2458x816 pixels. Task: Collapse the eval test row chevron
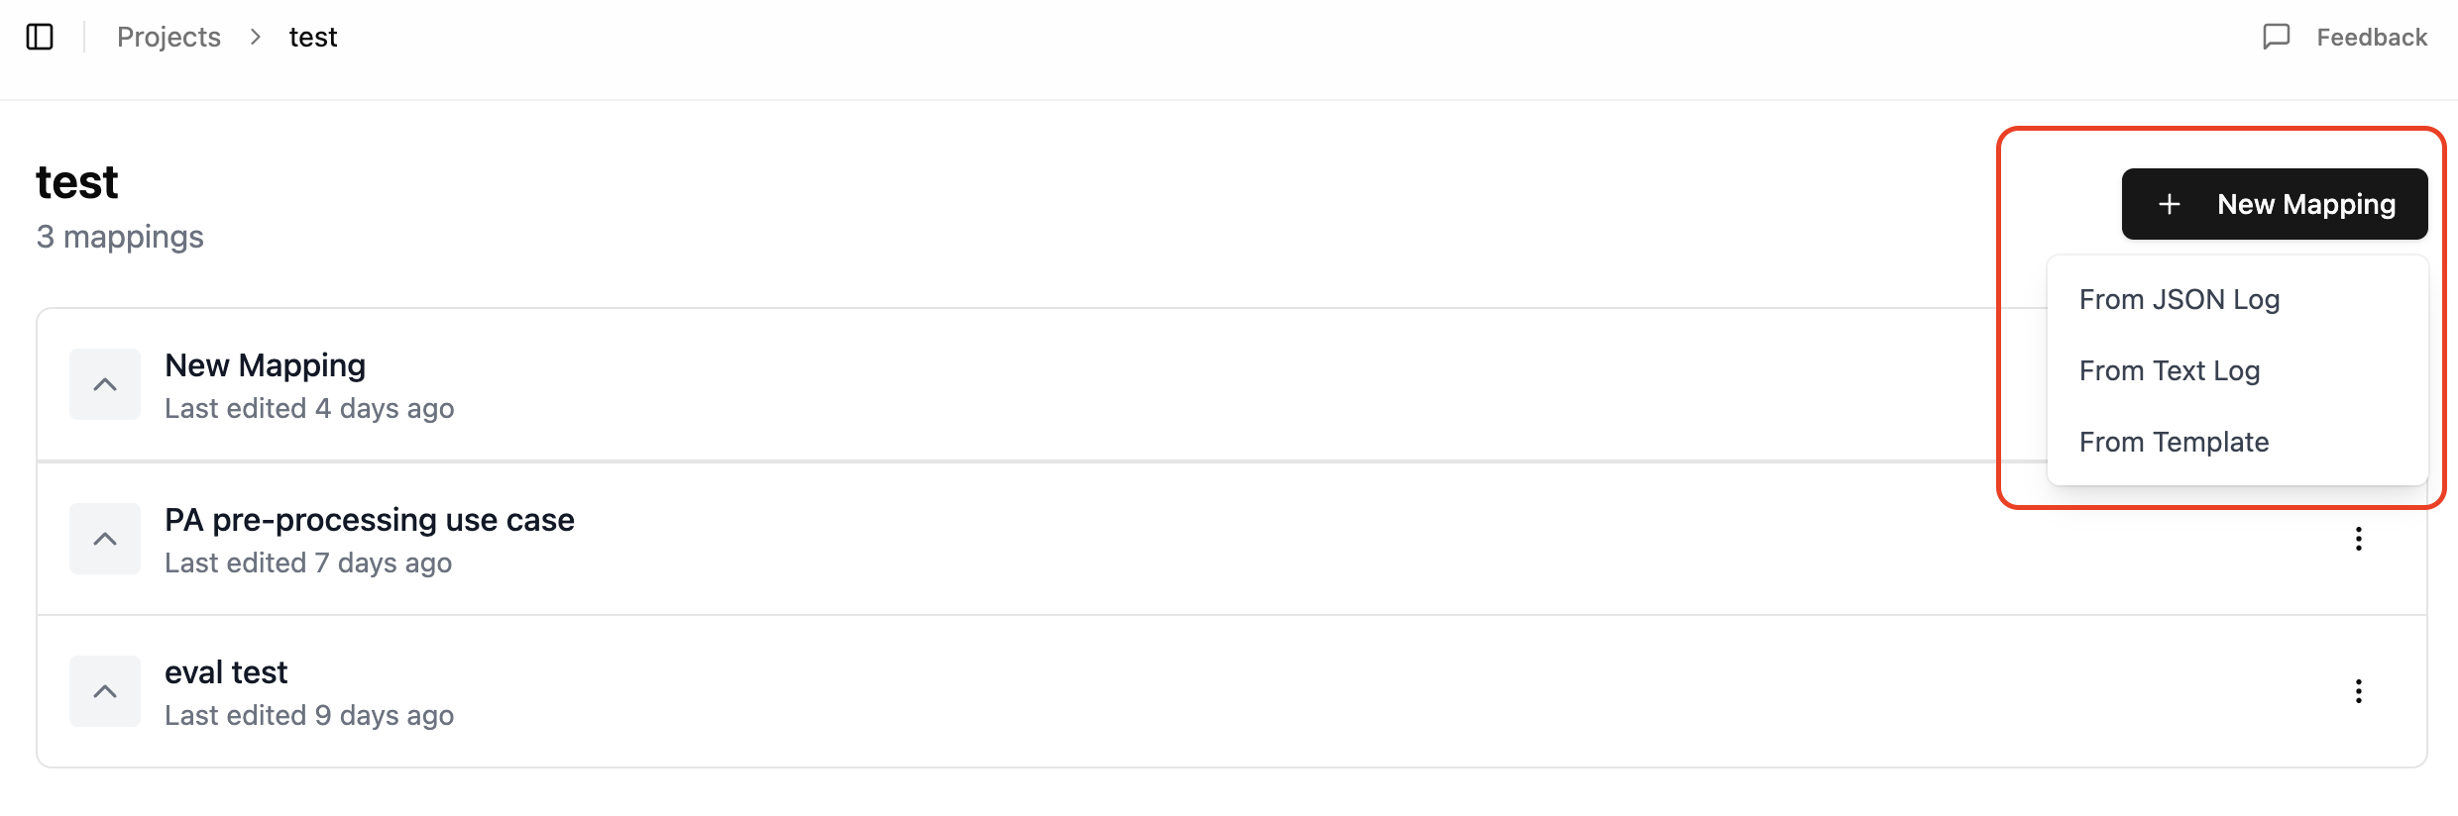click(x=105, y=691)
